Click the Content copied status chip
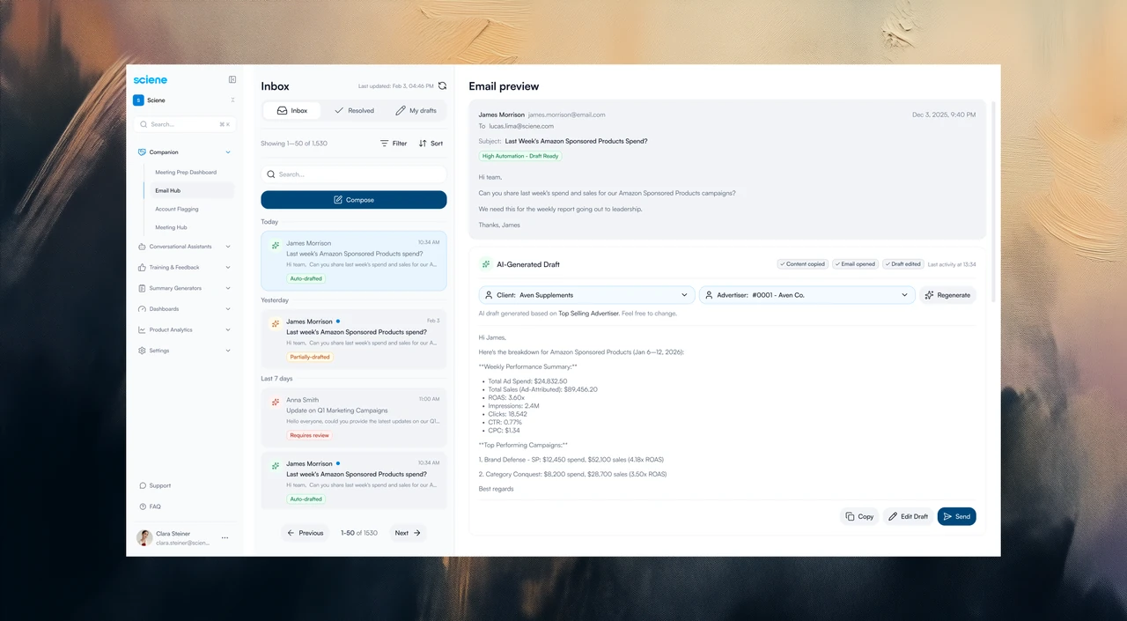This screenshot has height=621, width=1127. click(801, 264)
